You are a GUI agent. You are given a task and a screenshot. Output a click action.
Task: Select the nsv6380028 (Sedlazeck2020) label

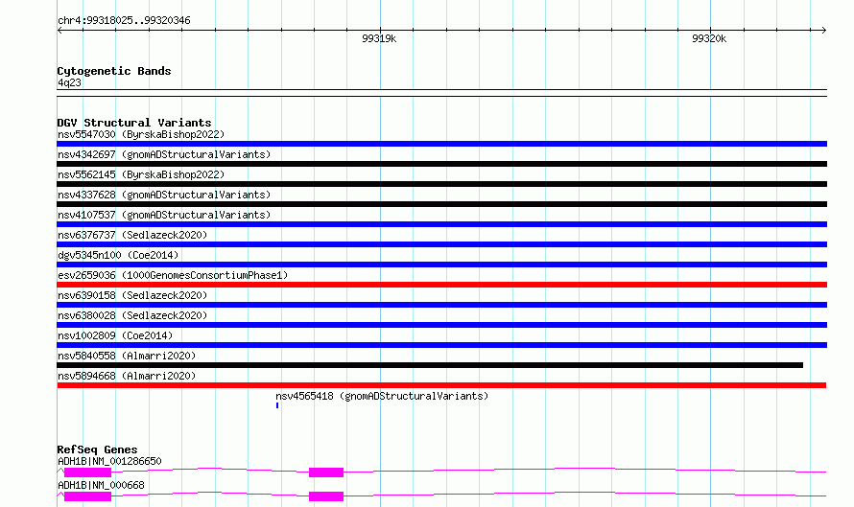click(132, 315)
